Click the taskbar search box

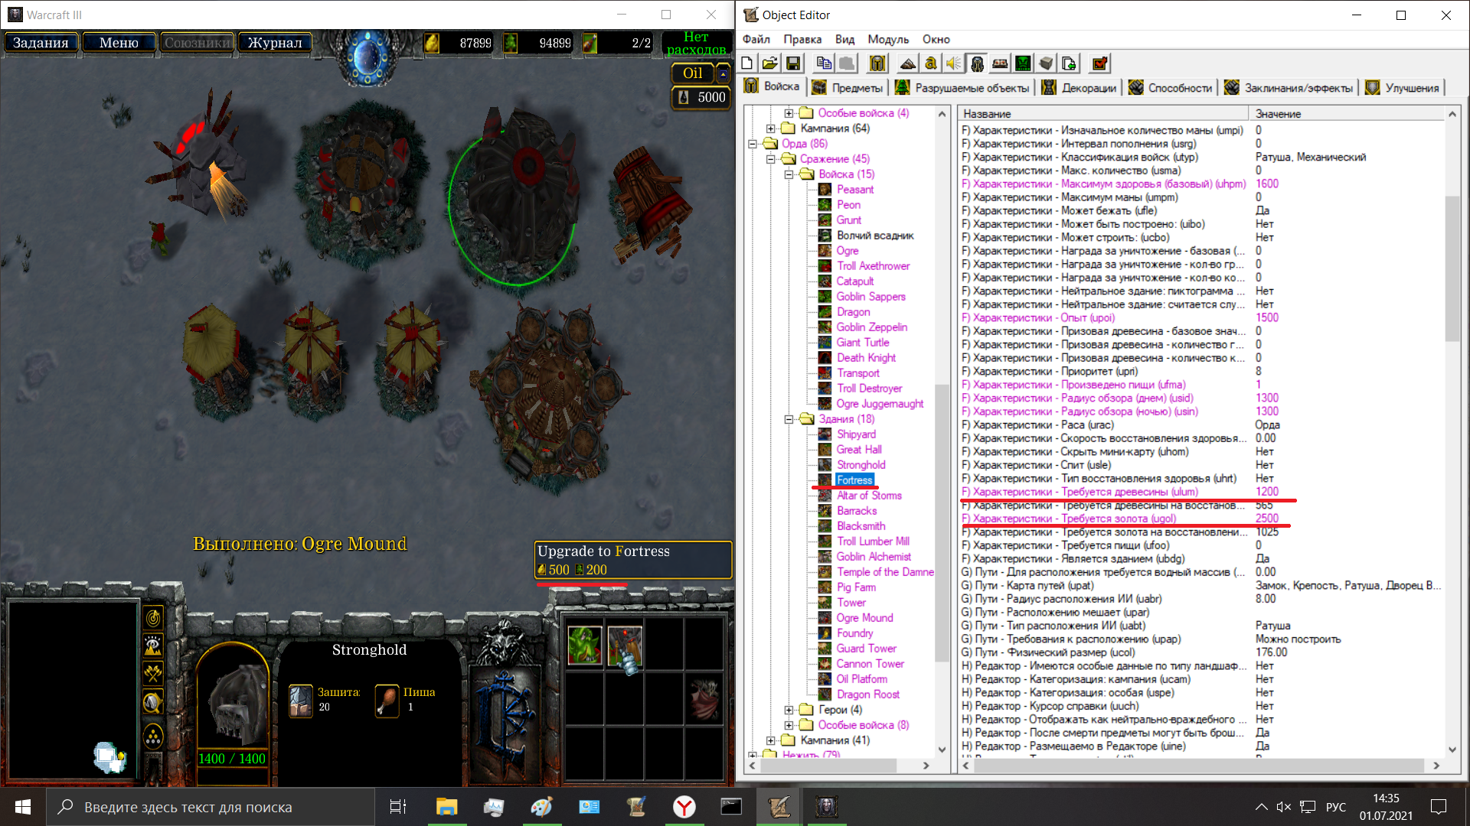[211, 807]
